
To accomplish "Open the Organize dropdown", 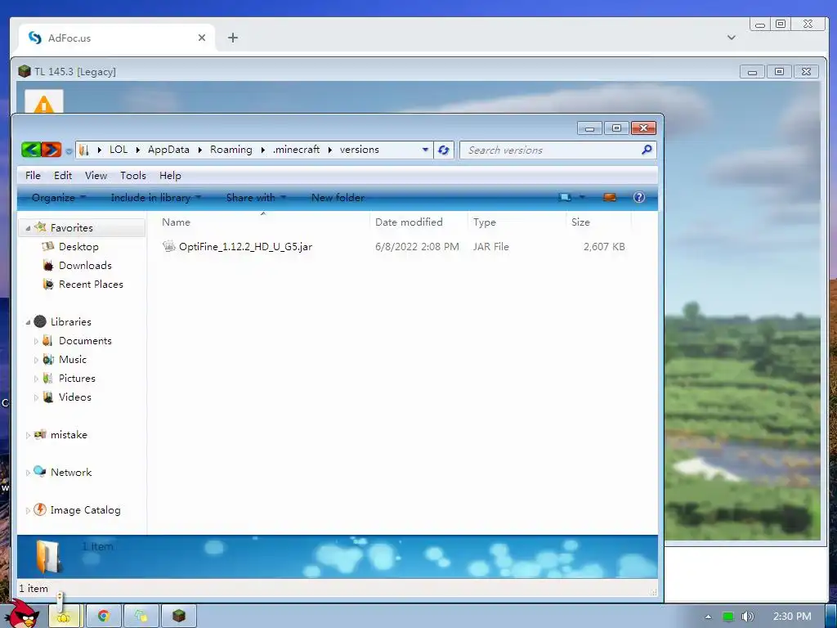I will click(x=58, y=198).
